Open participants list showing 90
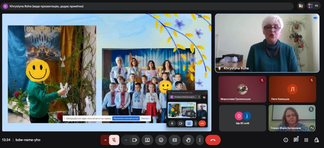Image resolution: width=324 pixels, height=148 pixels. point(313,6)
